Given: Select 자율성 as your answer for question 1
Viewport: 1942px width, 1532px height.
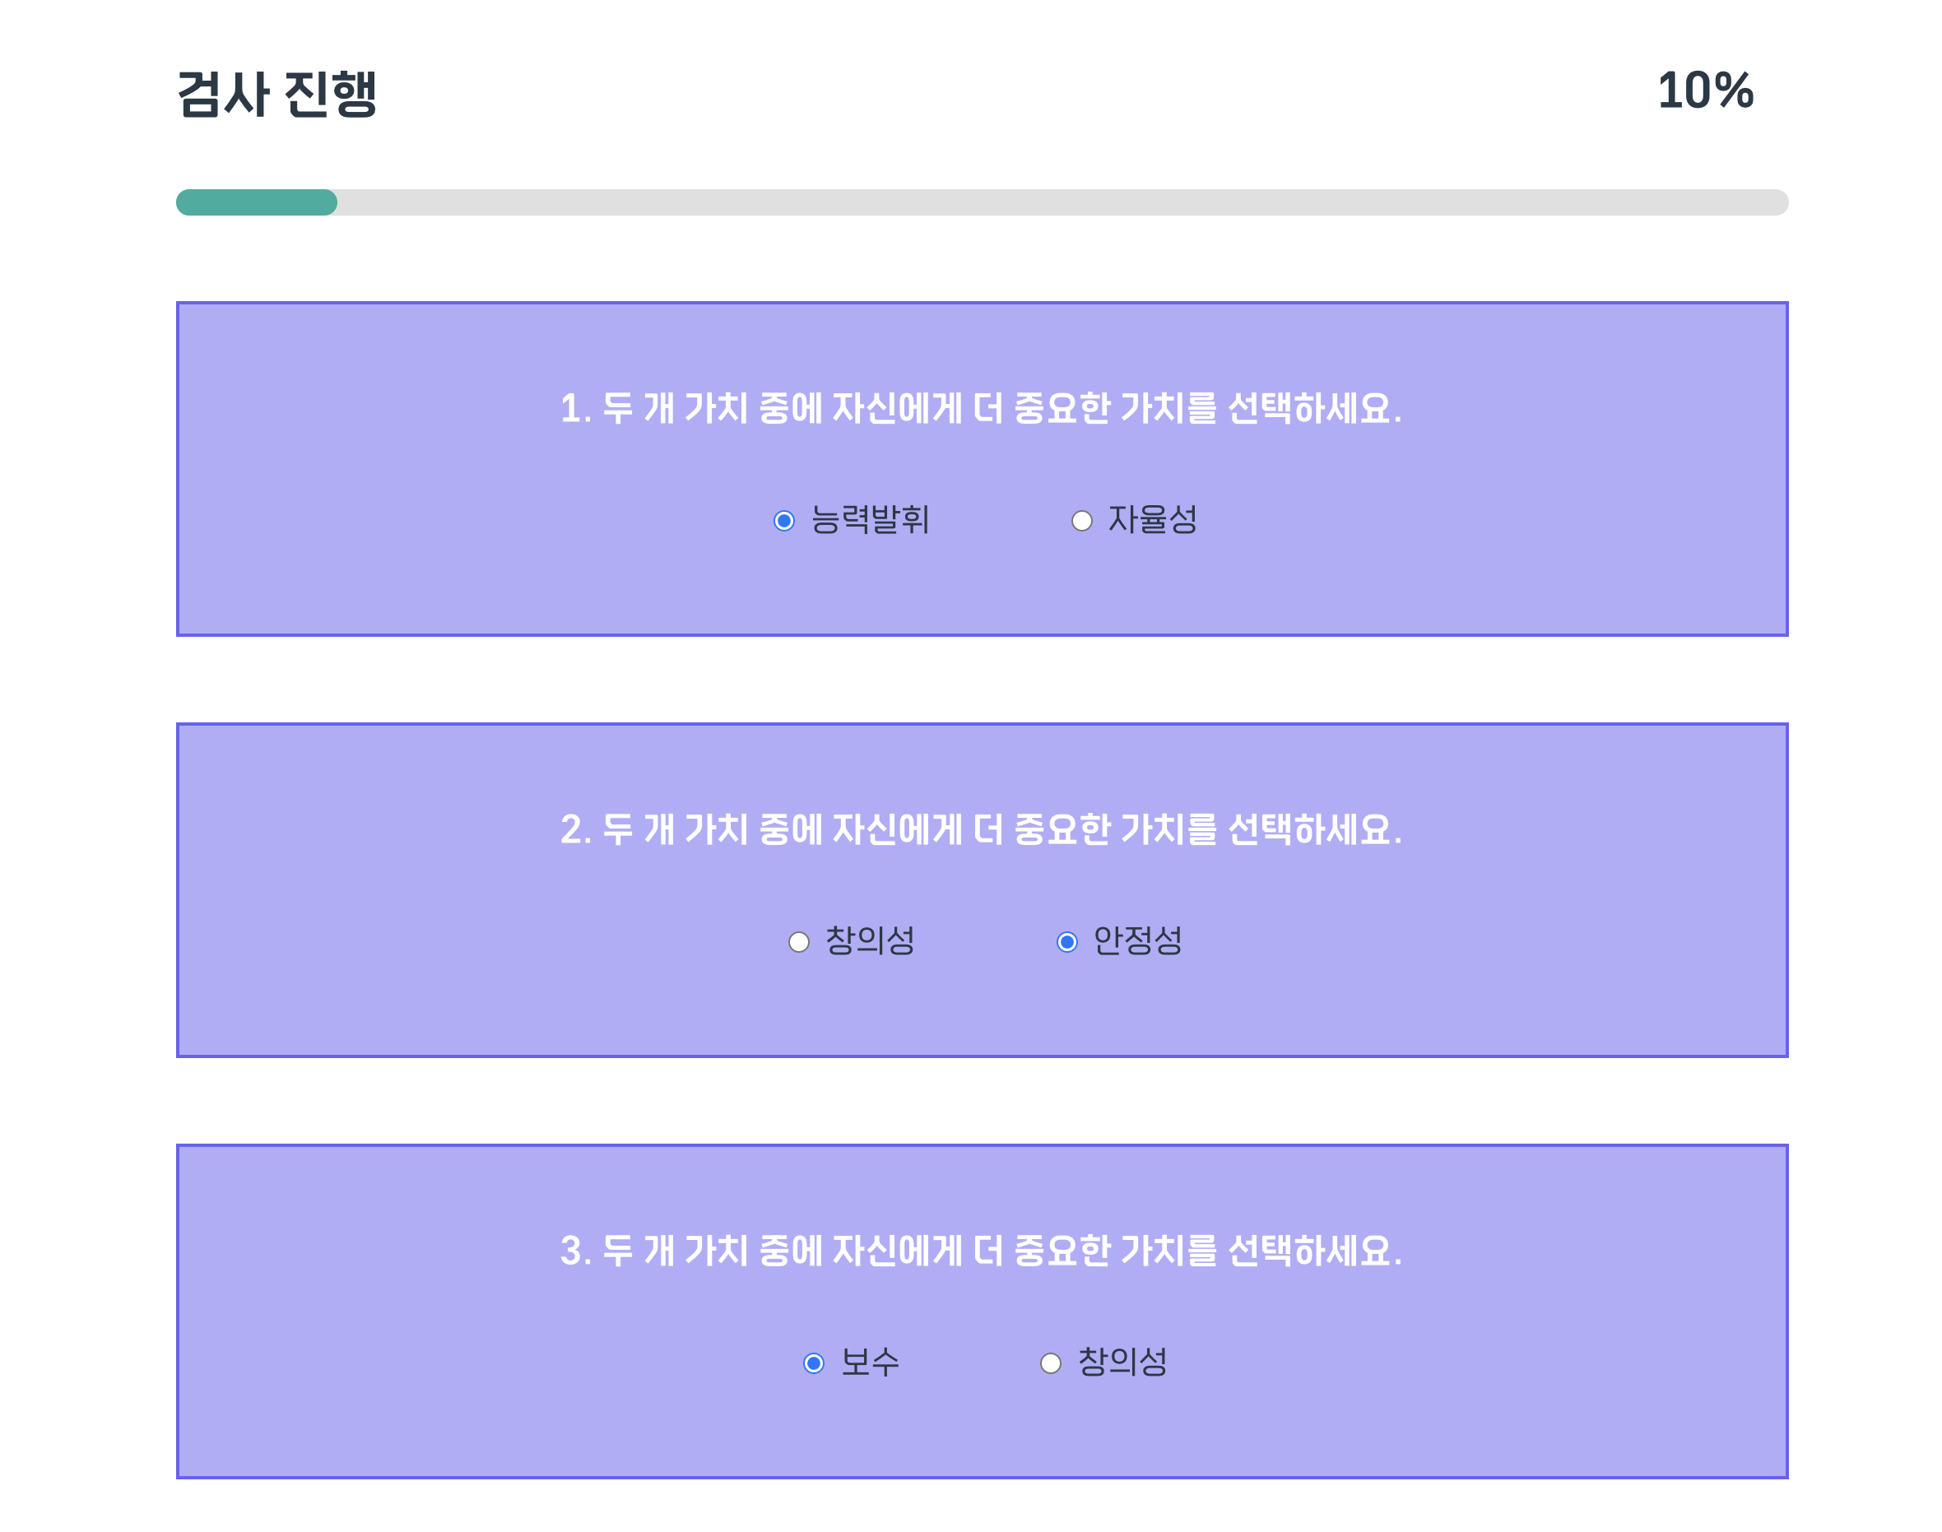Looking at the screenshot, I should click(x=1082, y=518).
